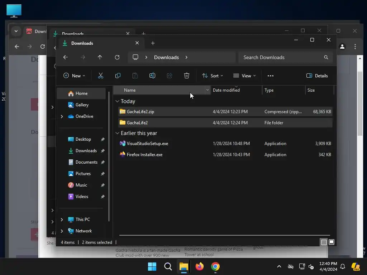
Task: Click the Paste clipboard icon
Action: click(x=135, y=76)
